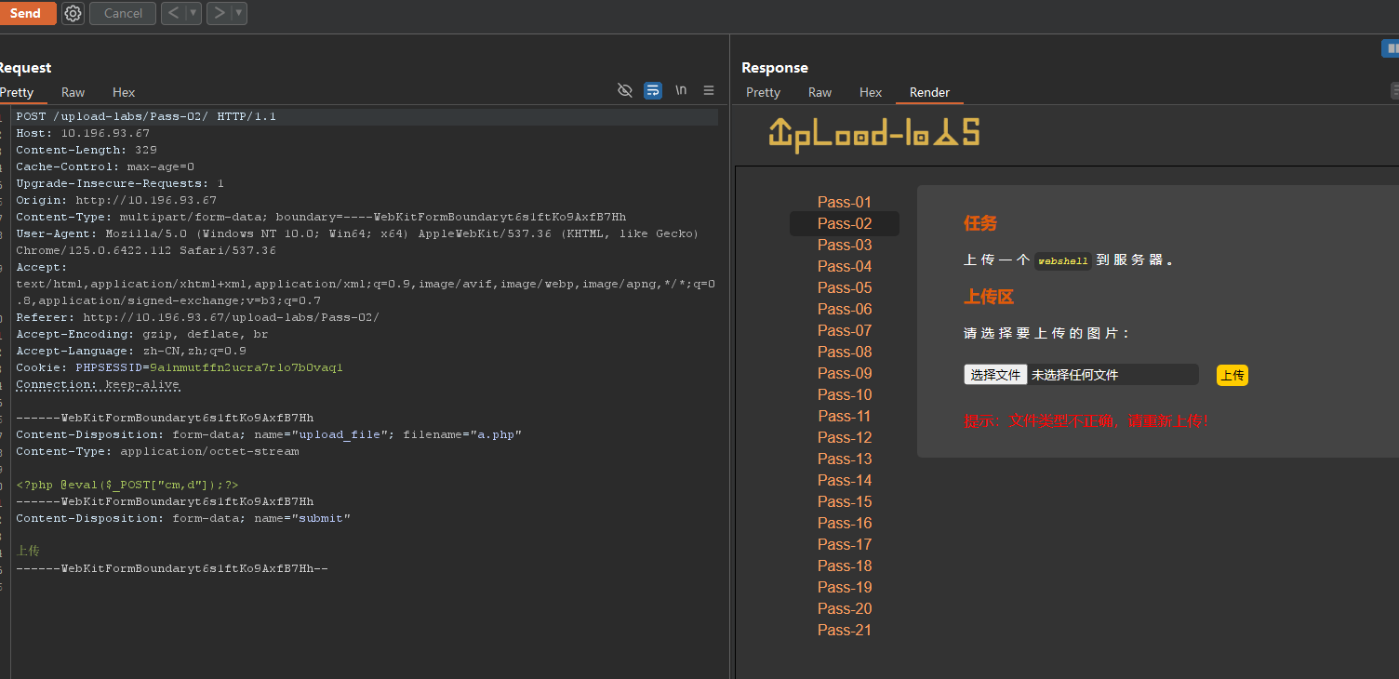Open the Pass-18 link

click(x=845, y=566)
